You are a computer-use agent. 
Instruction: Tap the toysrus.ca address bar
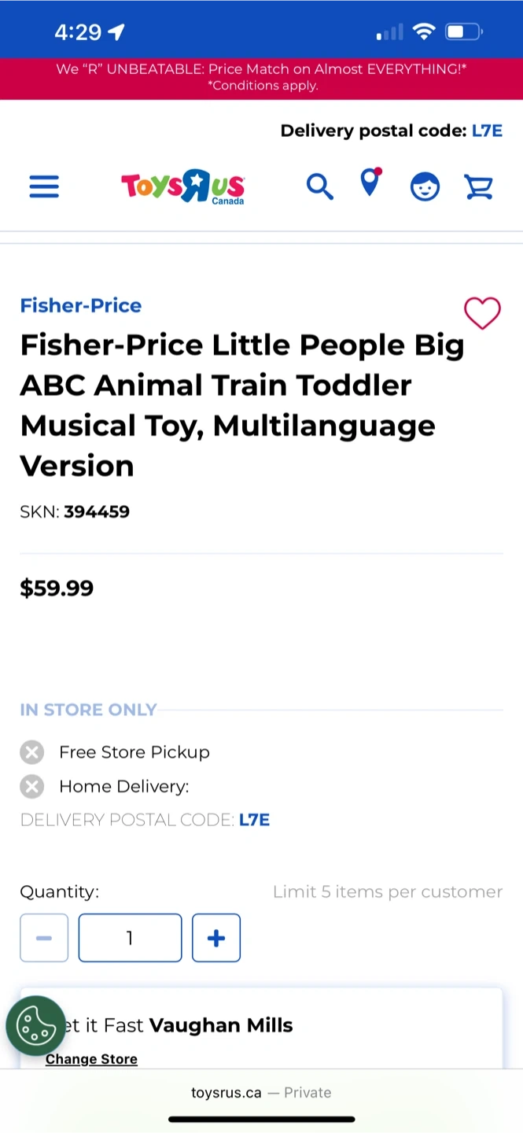pos(261,1092)
